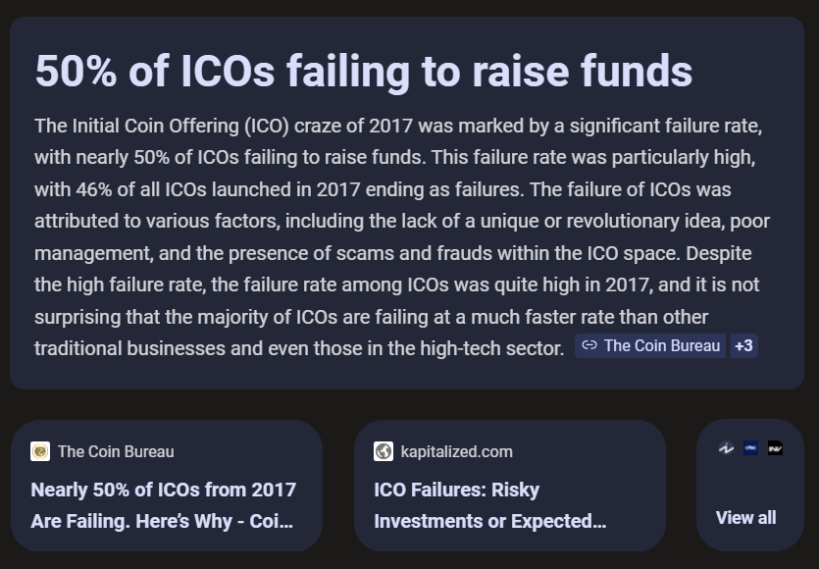Click the first source favicon above View all
Screen dimensions: 819x569
point(726,448)
